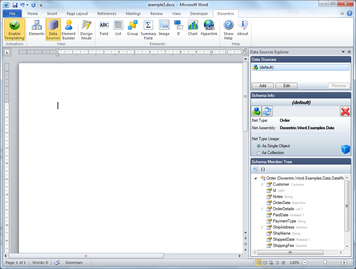Toggle the ruler display button
The width and height of the screenshot is (356, 269).
click(245, 52)
